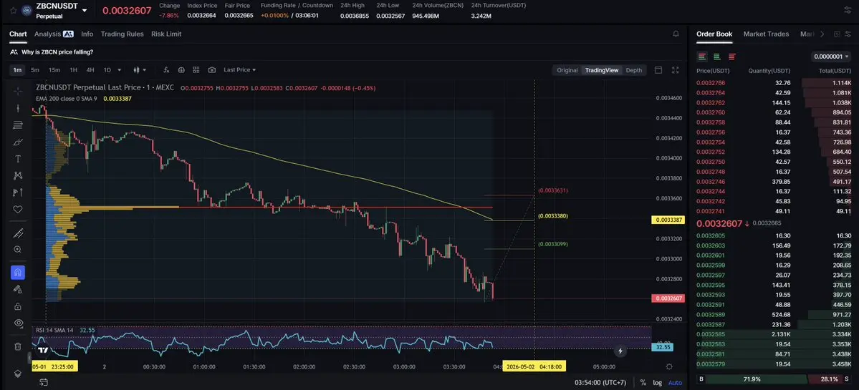
Task: Select the 1D timeframe
Action: [107, 70]
